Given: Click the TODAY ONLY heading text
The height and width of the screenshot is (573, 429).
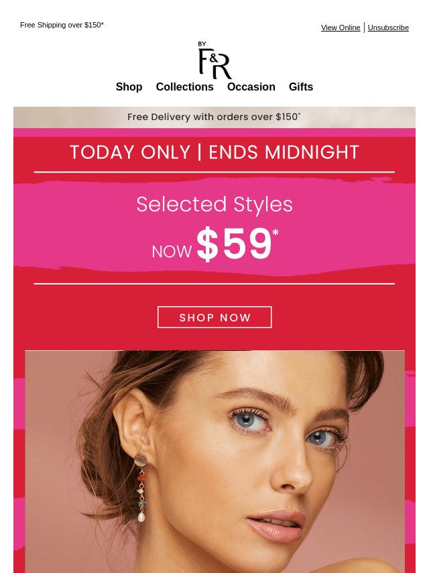Looking at the screenshot, I should point(131,152).
